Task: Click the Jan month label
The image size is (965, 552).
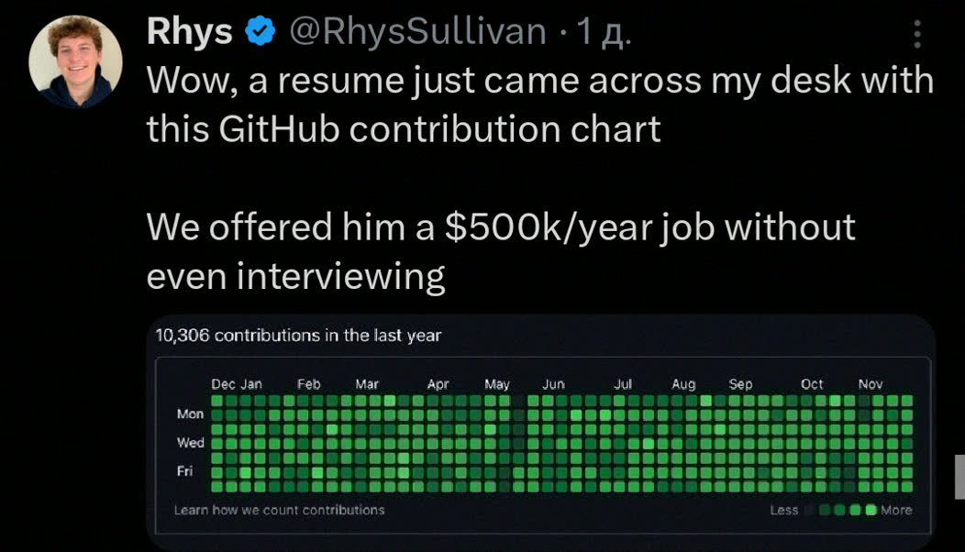Action: (x=252, y=384)
